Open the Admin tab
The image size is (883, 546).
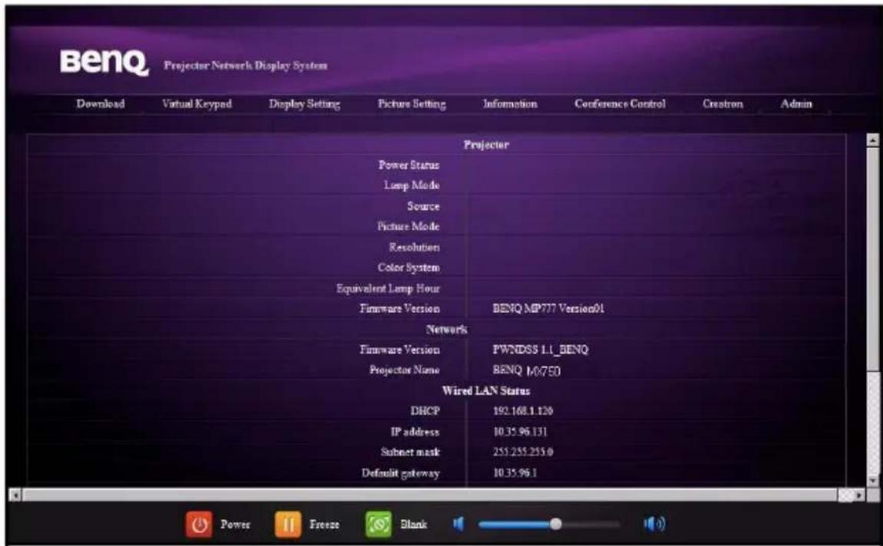(x=796, y=104)
